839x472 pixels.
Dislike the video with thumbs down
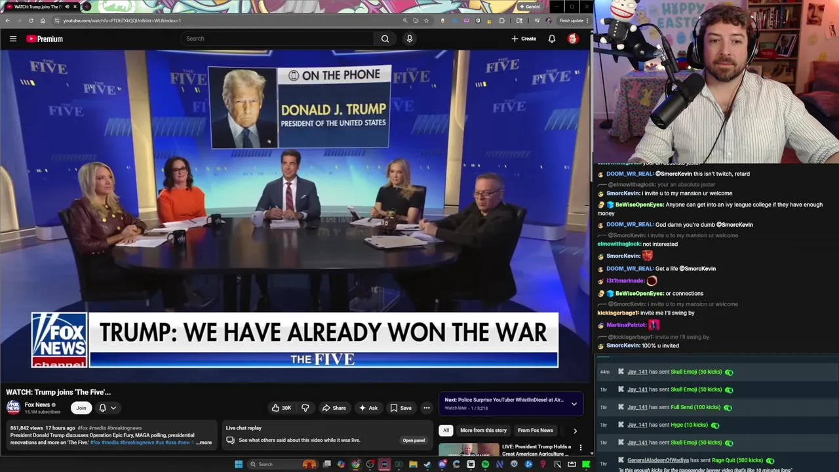point(305,408)
